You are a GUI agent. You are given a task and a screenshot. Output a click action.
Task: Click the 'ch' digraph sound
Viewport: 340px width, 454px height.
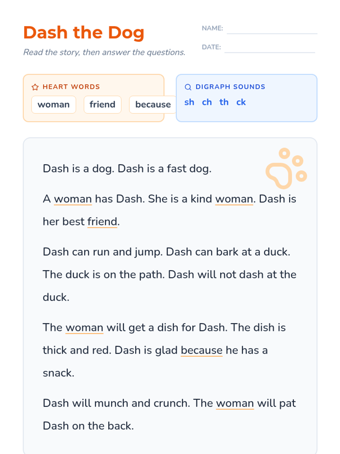click(207, 102)
